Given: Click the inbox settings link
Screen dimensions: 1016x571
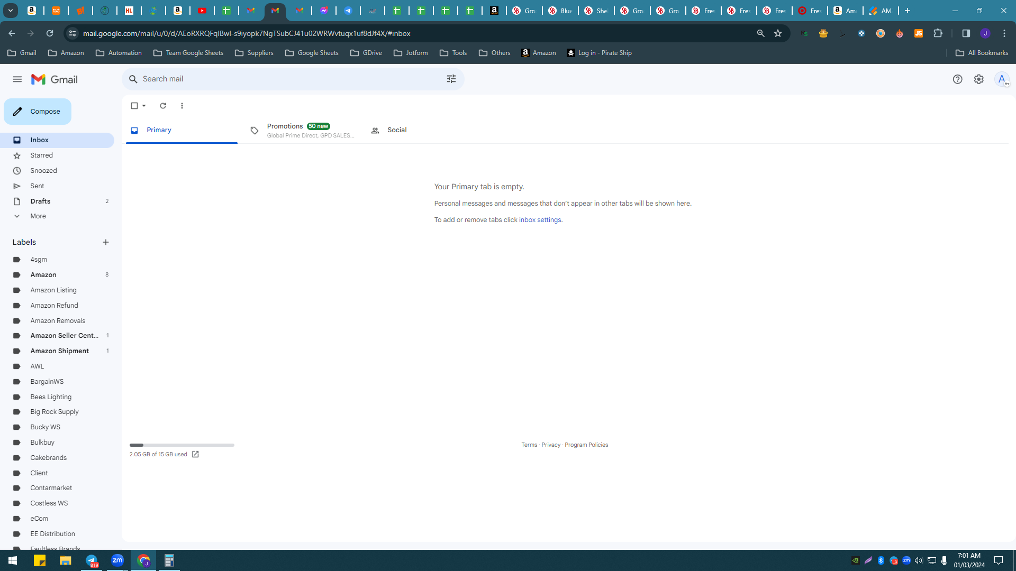Looking at the screenshot, I should point(540,220).
